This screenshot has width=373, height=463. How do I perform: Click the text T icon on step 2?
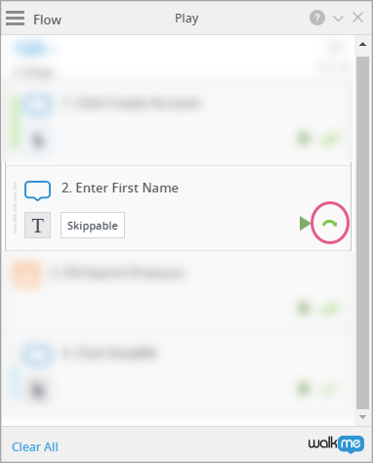pyautogui.click(x=38, y=225)
